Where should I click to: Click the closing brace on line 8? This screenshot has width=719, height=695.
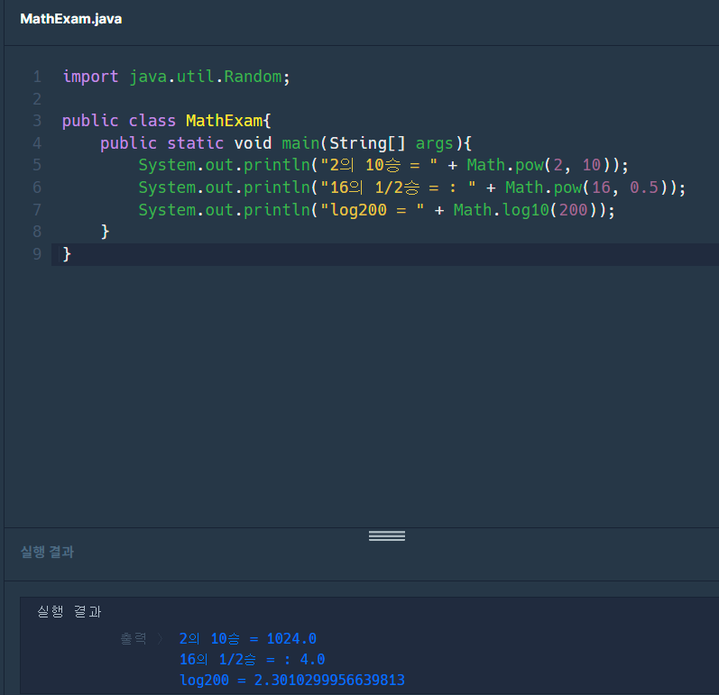tap(105, 232)
